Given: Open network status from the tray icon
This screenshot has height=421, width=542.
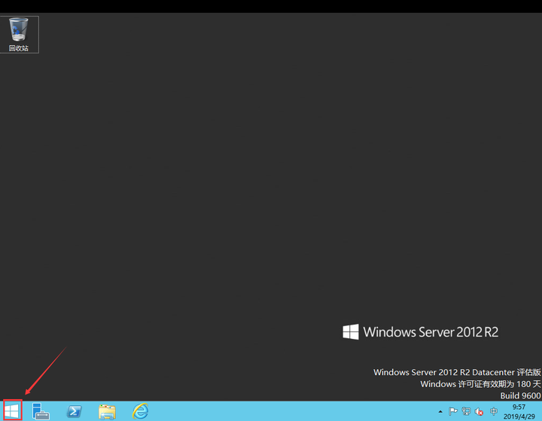Looking at the screenshot, I should coord(466,411).
